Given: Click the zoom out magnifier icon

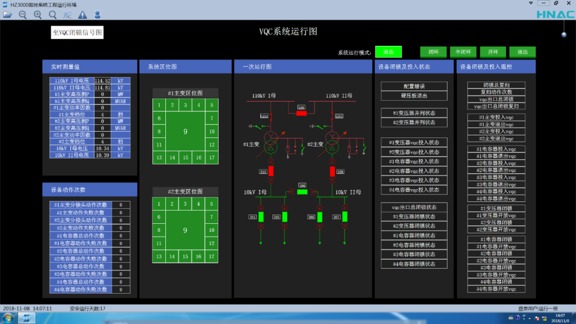Looking at the screenshot, I should point(22,15).
